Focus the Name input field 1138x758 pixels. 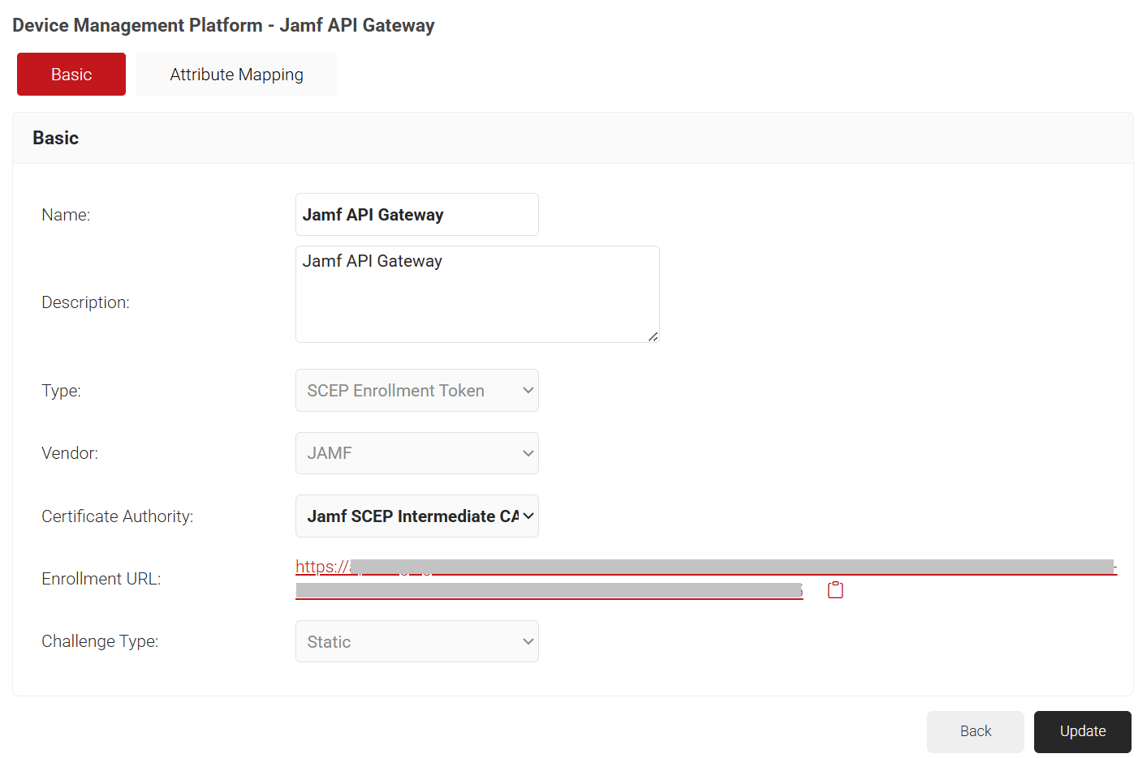click(416, 215)
